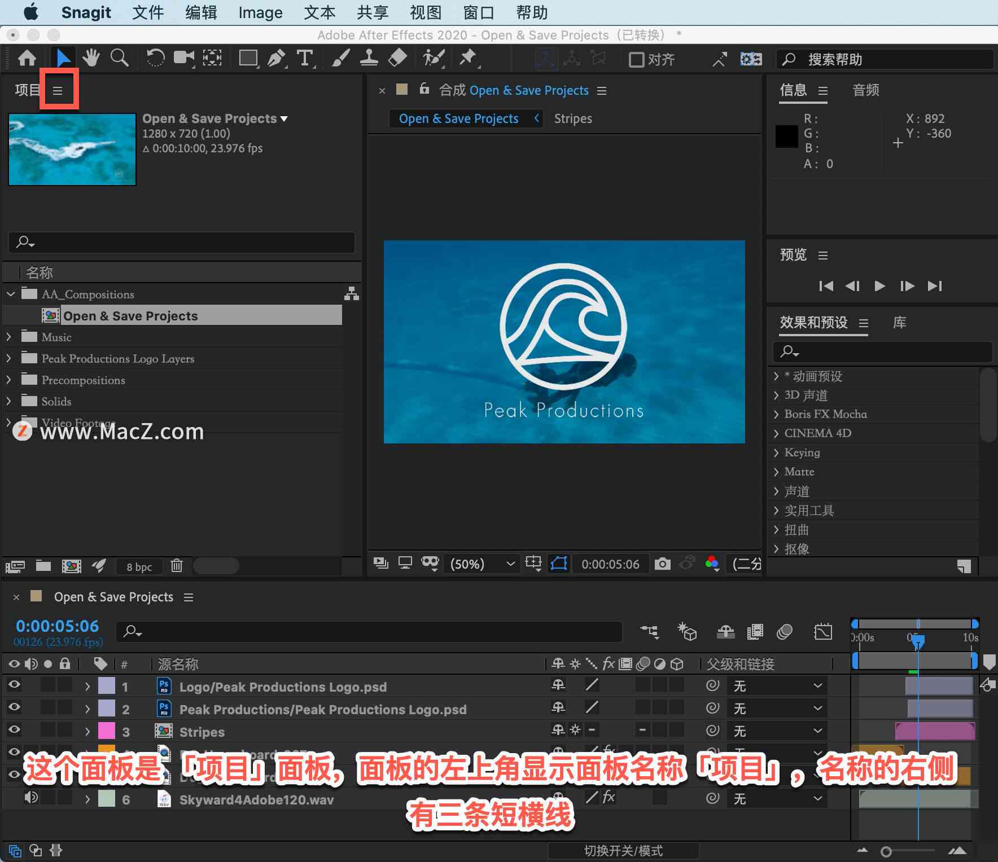Toggle the lock icon beside the composition tab
Viewport: 998px width, 862px height.
424,89
